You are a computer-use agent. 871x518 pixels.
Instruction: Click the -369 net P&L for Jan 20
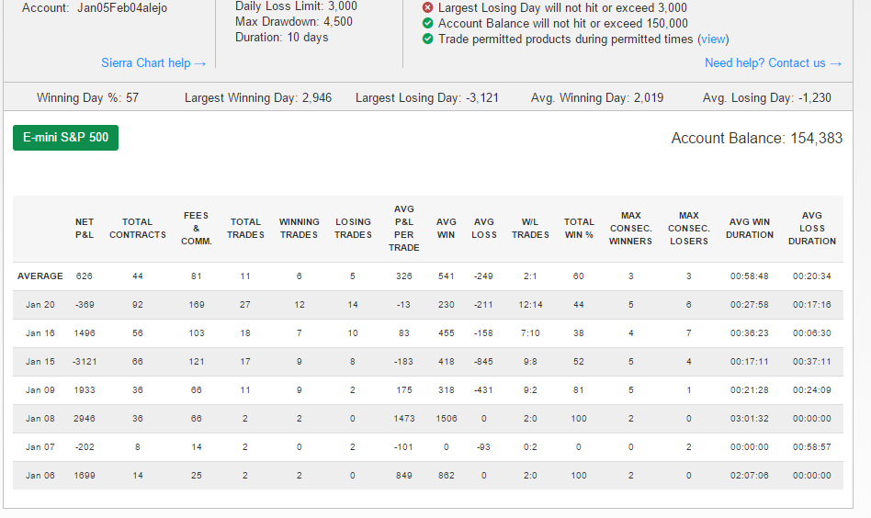pos(85,304)
